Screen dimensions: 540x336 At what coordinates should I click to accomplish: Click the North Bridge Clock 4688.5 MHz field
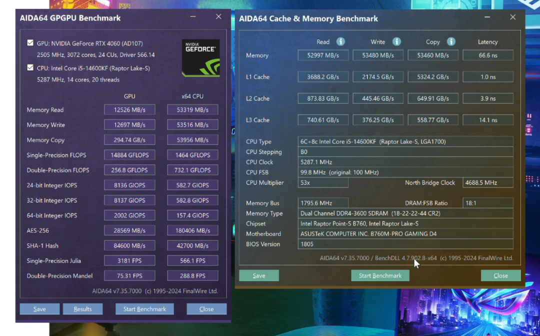click(x=488, y=182)
